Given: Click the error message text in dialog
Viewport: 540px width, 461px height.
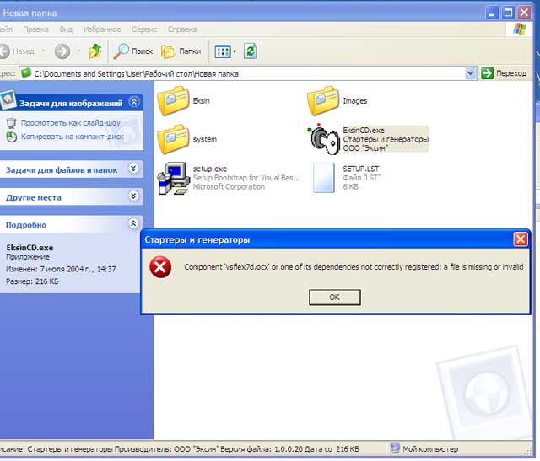Looking at the screenshot, I should (354, 267).
